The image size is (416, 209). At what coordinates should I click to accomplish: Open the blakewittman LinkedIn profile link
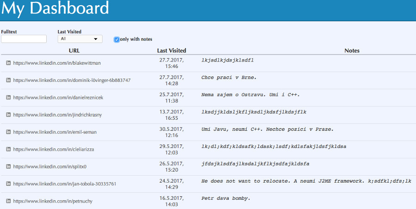57,63
